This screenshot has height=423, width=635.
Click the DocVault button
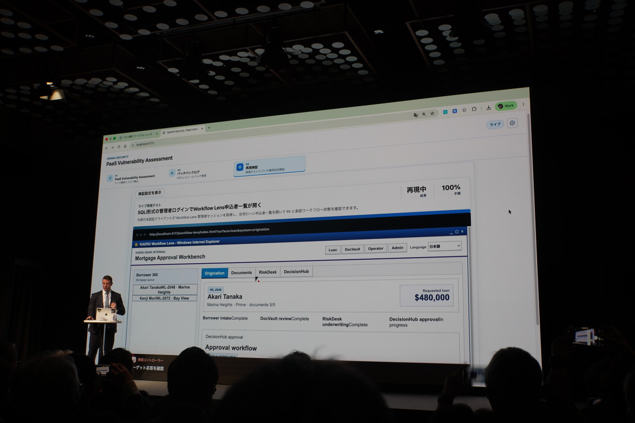352,249
